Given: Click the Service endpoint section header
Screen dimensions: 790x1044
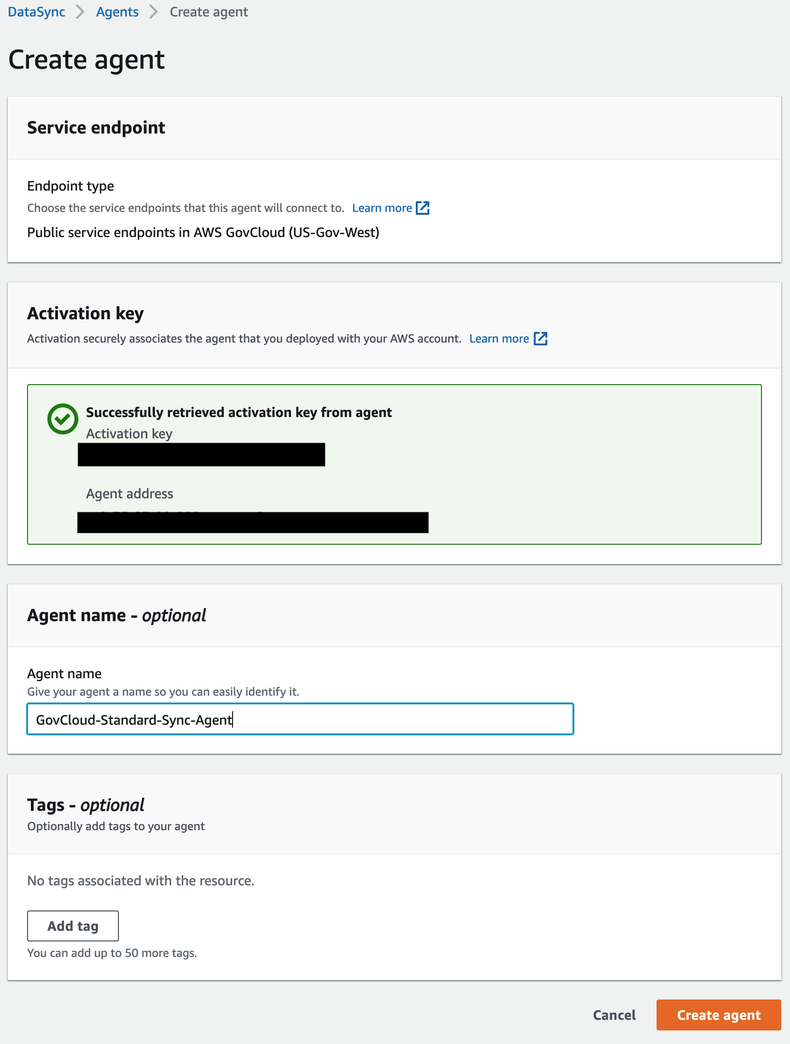Looking at the screenshot, I should click(96, 128).
